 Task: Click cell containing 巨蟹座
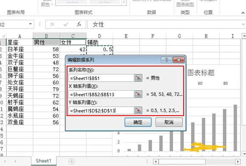20,69
